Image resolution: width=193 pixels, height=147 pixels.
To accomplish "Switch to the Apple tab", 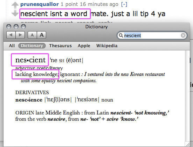I will (84, 46).
